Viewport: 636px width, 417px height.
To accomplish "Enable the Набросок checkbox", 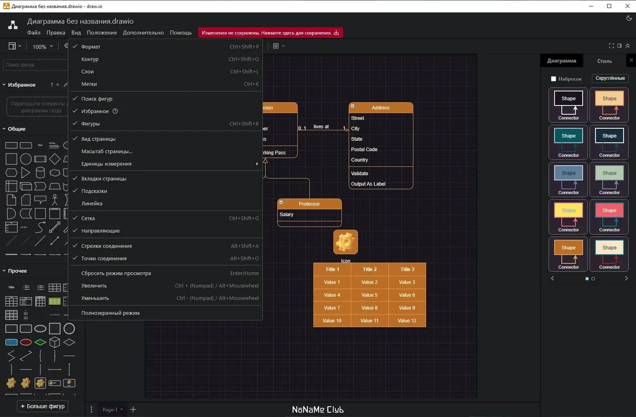I will click(553, 79).
